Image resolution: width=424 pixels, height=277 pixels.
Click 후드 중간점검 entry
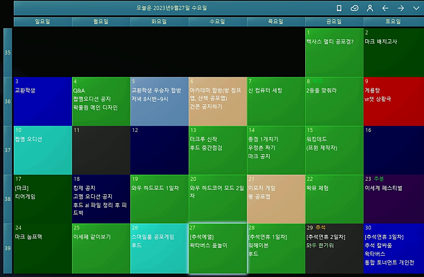pos(206,148)
